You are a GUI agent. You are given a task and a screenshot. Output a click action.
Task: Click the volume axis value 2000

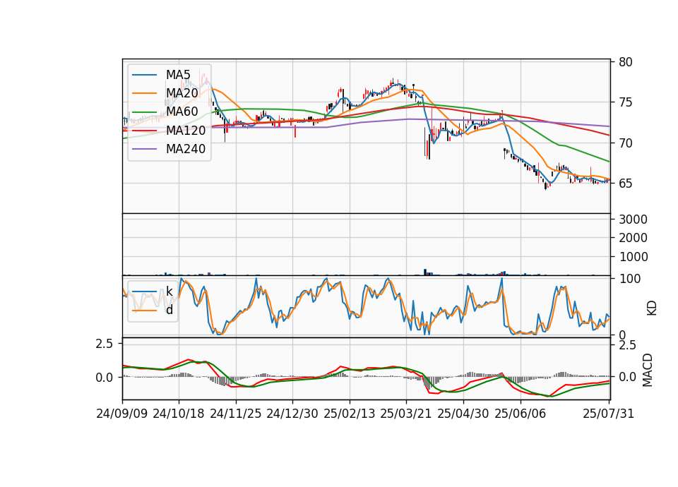633,238
